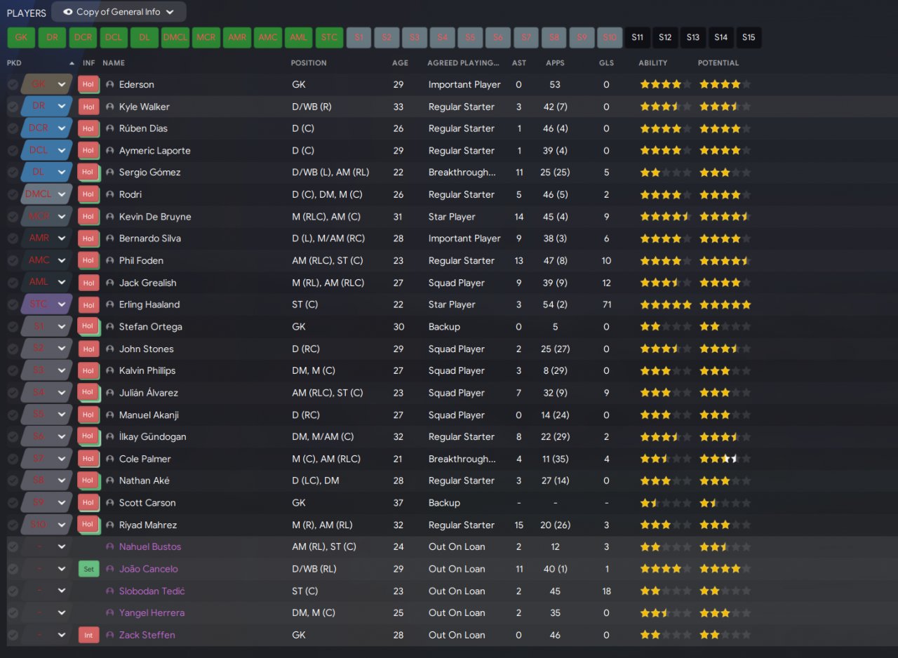Viewport: 898px width, 658px height.
Task: Sort the table by the POTENTIAL column header
Action: [718, 63]
